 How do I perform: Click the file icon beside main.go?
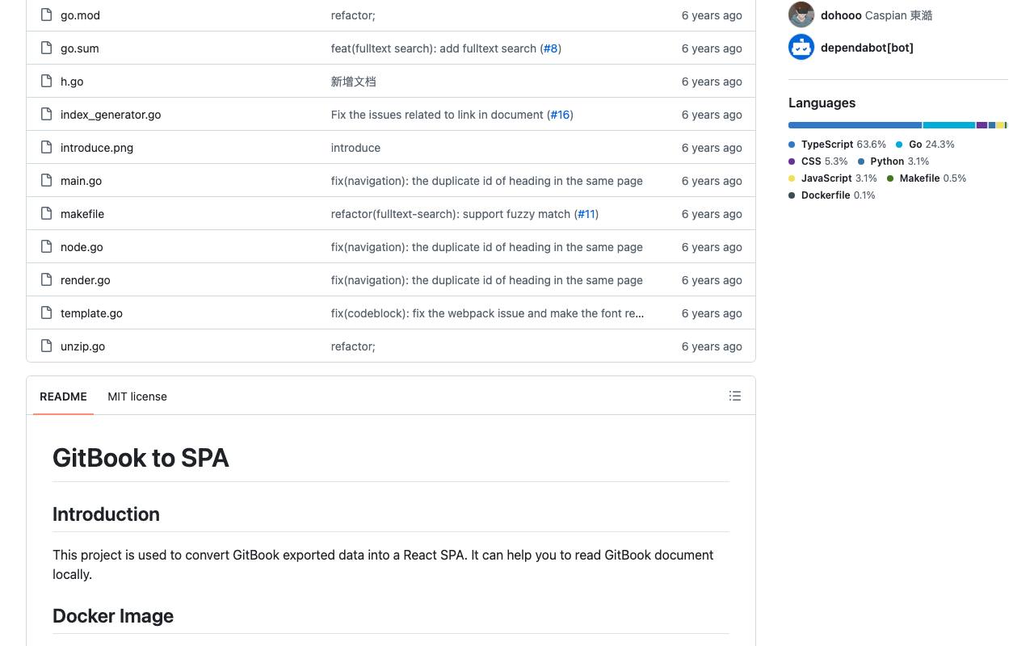46,180
